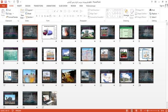Adjust the zoom slider handle
Image resolution: width=168 pixels, height=112 pixels.
pyautogui.click(x=148, y=111)
